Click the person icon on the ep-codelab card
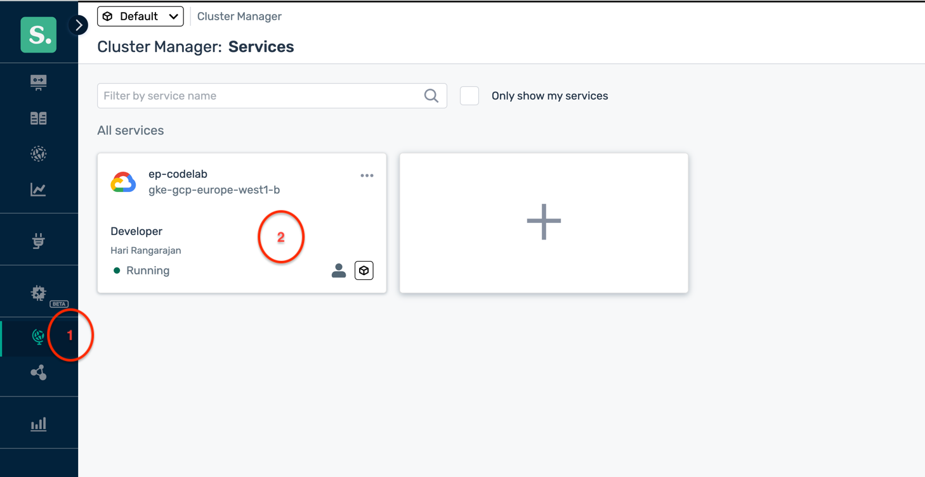 tap(339, 270)
